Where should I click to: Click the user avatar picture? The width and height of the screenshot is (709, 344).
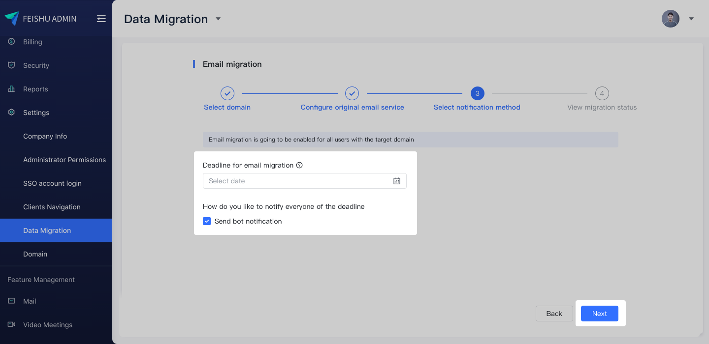(x=671, y=19)
